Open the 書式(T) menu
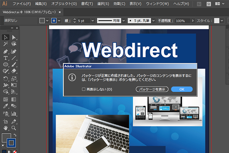Screen dimensions: 229x153 tap(87, 4)
